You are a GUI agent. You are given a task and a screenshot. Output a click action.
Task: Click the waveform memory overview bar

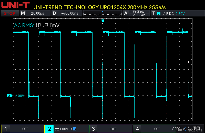[102, 14]
